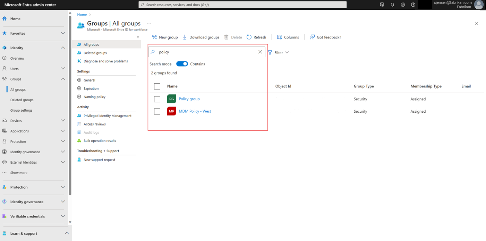Open Deleted groups in blade menu
The image size is (486, 241).
point(95,53)
